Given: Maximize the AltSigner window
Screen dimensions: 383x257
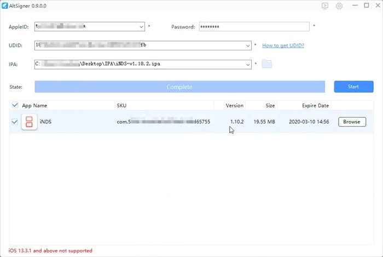Looking at the screenshot, I should click(367, 5).
